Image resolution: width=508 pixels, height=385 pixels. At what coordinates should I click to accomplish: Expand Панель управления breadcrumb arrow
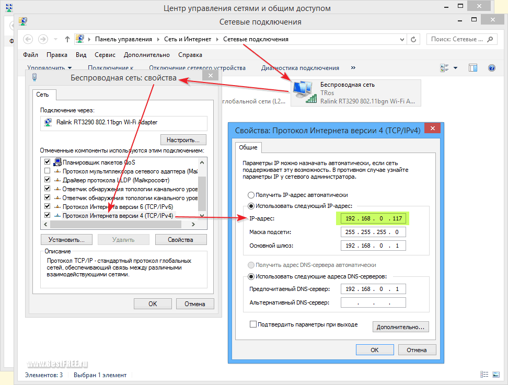[x=158, y=39]
